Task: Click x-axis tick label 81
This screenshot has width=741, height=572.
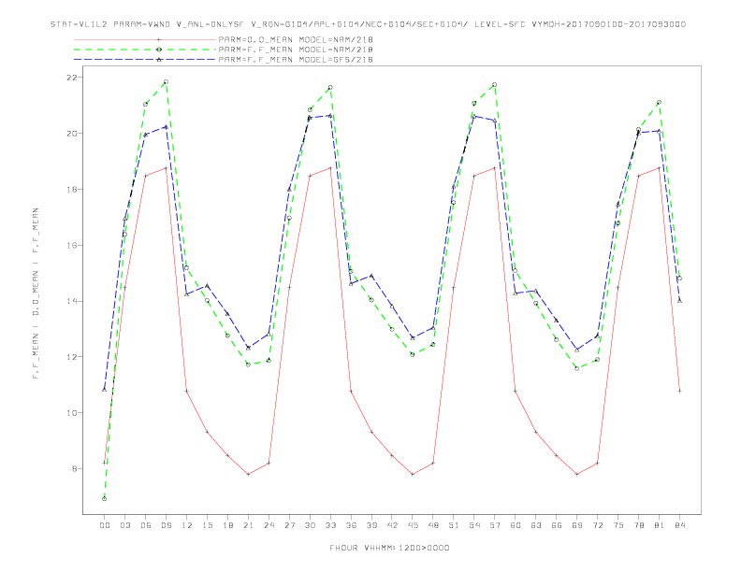Action: pyautogui.click(x=660, y=525)
